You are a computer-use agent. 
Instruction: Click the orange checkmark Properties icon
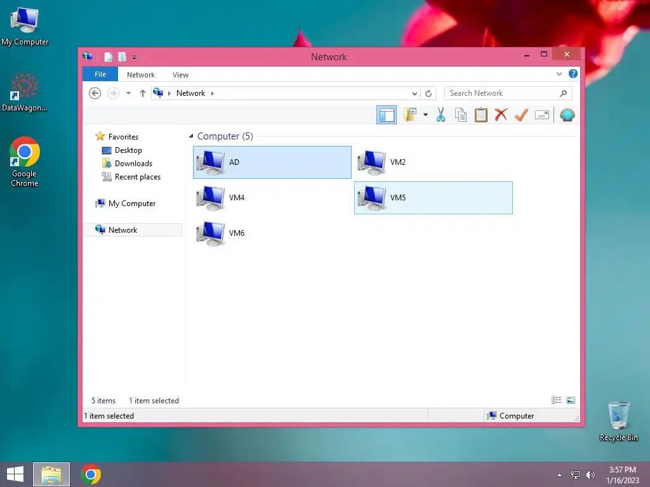pos(521,115)
